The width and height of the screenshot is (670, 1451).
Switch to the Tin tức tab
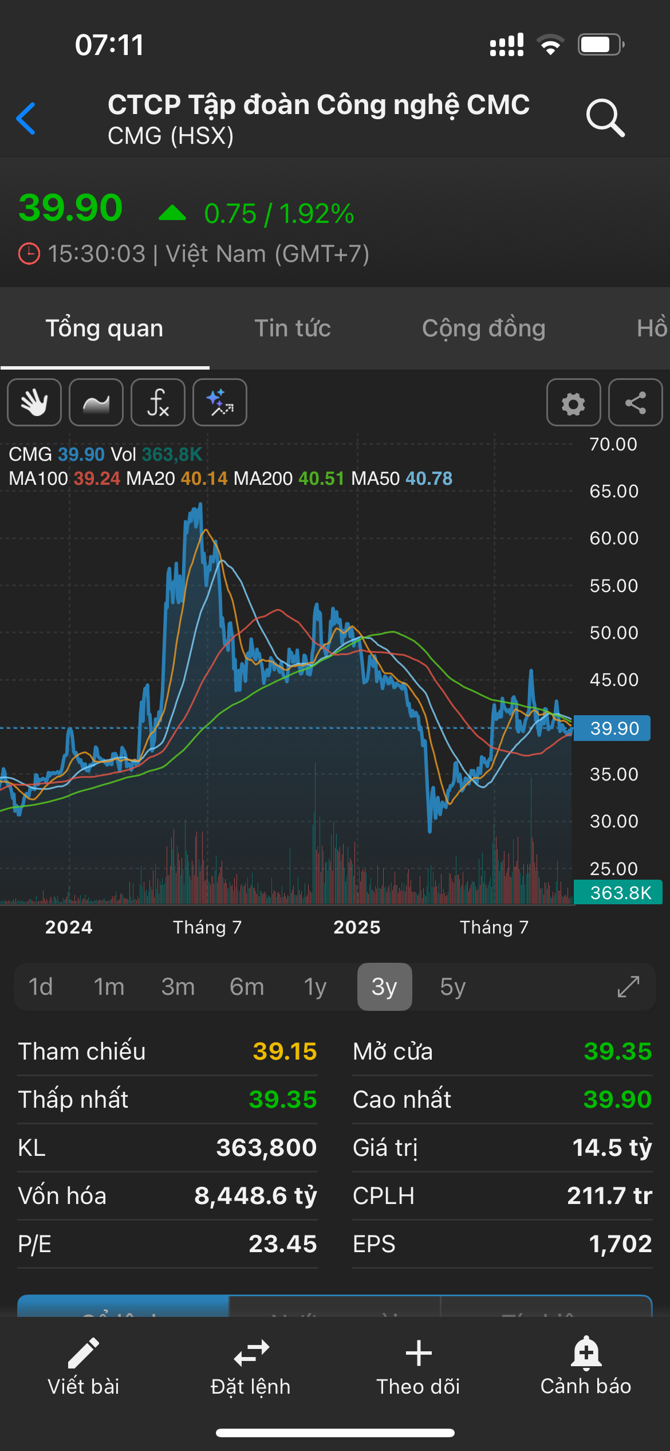click(292, 328)
